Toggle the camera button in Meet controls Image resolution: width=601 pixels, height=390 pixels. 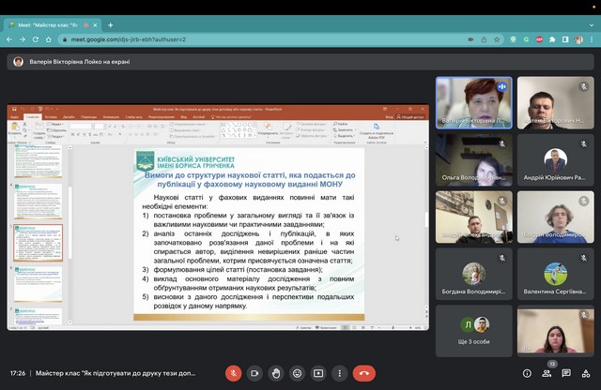(254, 373)
